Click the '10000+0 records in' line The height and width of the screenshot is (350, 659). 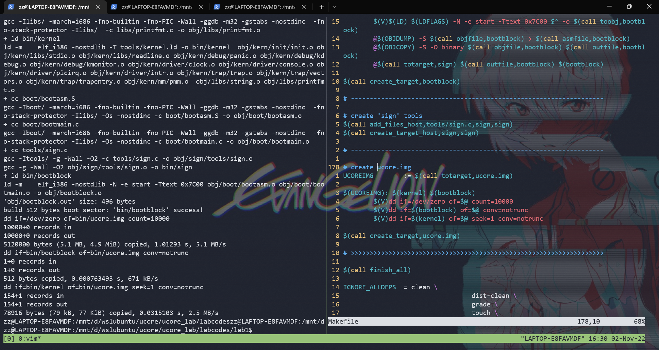click(x=37, y=227)
